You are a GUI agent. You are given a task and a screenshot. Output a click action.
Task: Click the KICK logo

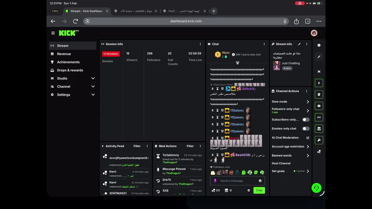(69, 33)
